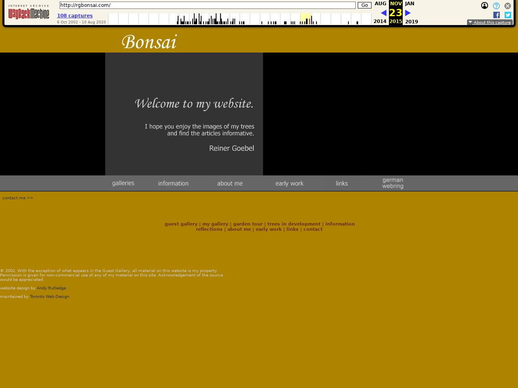Image resolution: width=518 pixels, height=388 pixels.
Task: Share capture on Facebook icon
Action: tap(497, 15)
